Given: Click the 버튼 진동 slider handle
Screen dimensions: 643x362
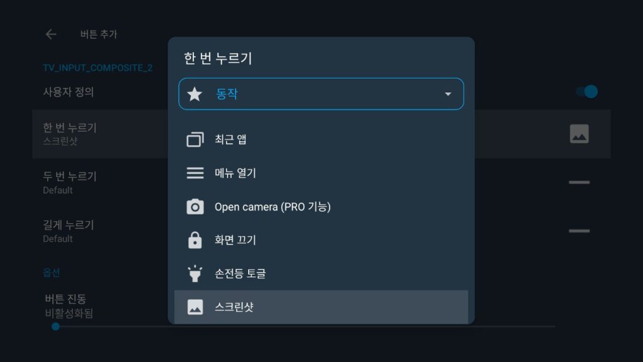Looking at the screenshot, I should click(55, 327).
